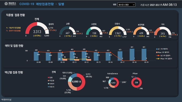Select the 수련의 gauge showing 158
The width and height of the screenshot is (182, 102).
(x=94, y=31)
